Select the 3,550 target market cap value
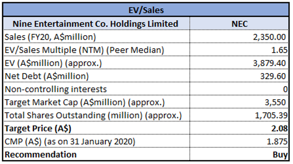293x164 pixels. click(x=239, y=102)
